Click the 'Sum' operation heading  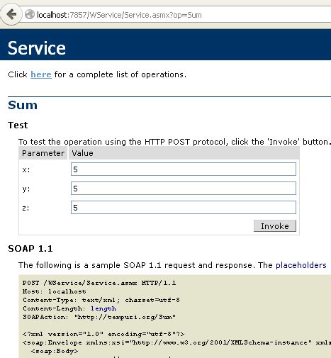click(x=23, y=105)
